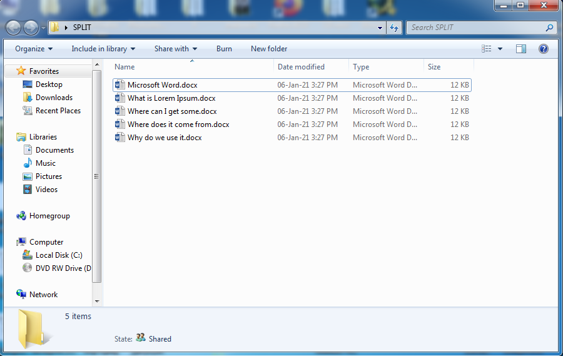Image resolution: width=563 pixels, height=356 pixels.
Task: Click the DVD RW Drive icon
Action: 28,268
